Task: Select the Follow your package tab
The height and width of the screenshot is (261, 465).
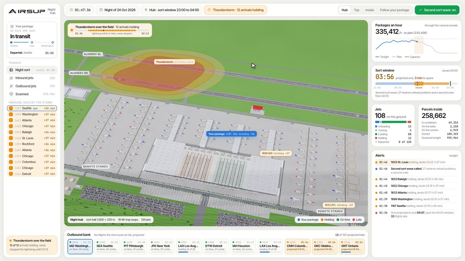Action: click(x=394, y=10)
